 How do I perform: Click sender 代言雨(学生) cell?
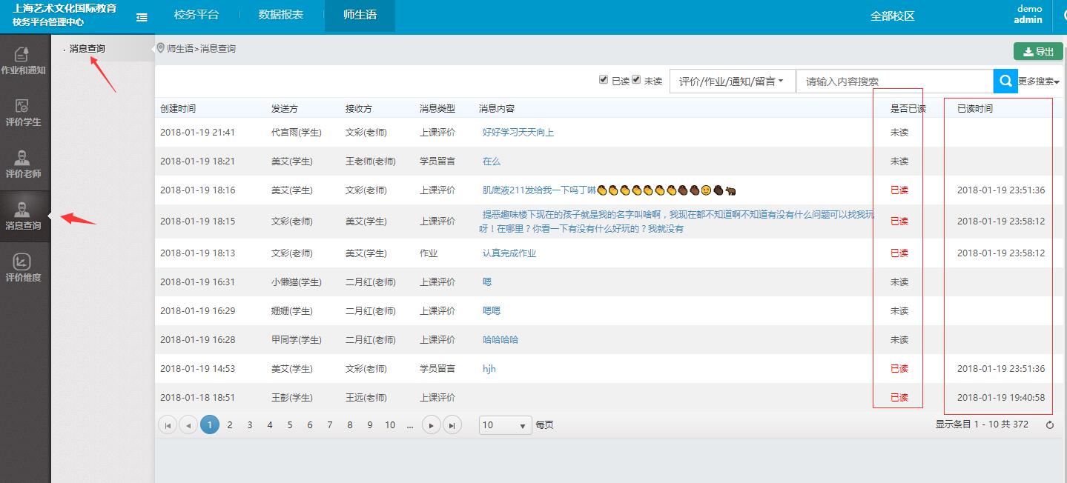[297, 133]
